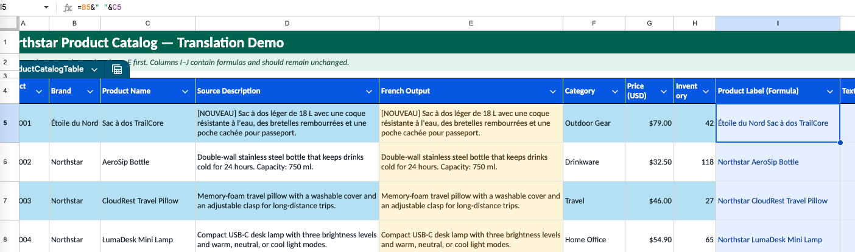Open the table view grid icon

pos(117,69)
